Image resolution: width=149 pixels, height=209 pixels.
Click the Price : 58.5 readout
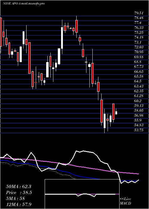19,193
